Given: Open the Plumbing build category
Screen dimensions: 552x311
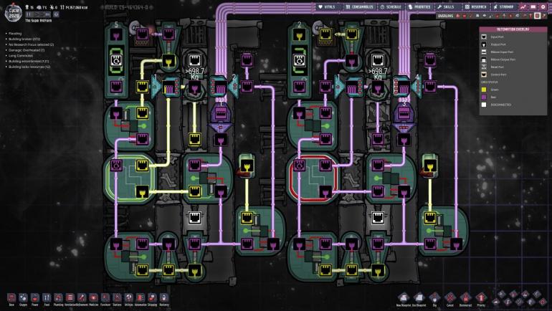Looking at the screenshot, I should [59, 299].
